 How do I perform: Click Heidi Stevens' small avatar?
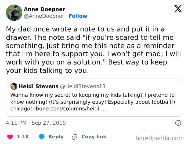click(x=14, y=87)
